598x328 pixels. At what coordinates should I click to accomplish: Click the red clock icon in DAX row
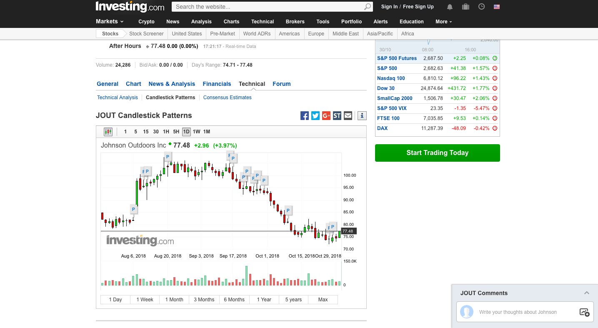(x=495, y=128)
